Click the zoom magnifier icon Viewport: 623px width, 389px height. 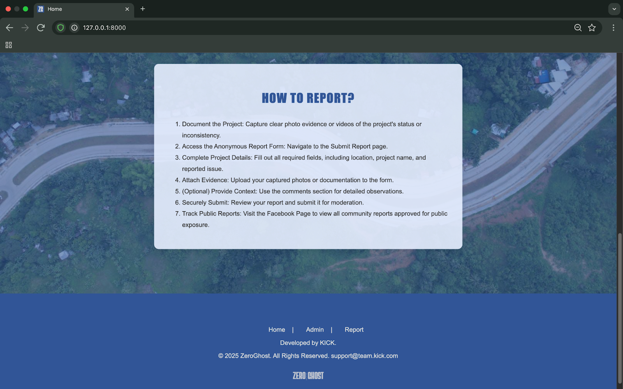[x=578, y=28]
